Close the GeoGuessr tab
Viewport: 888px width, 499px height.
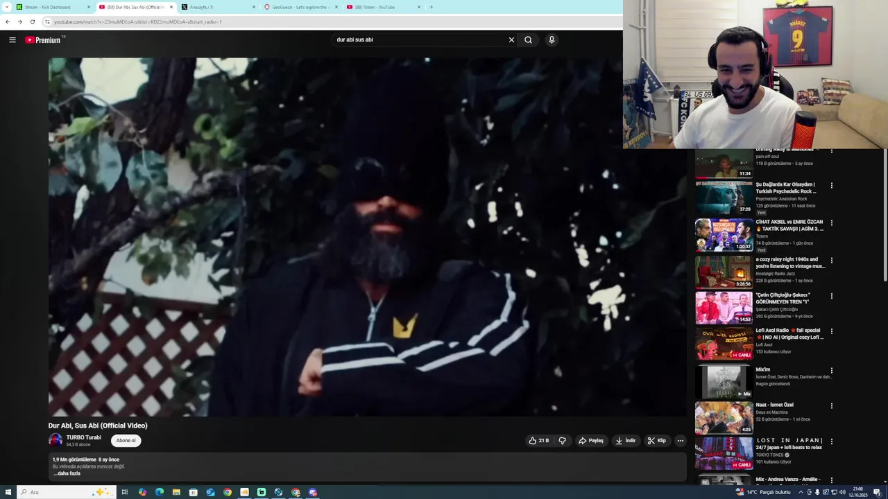click(336, 7)
